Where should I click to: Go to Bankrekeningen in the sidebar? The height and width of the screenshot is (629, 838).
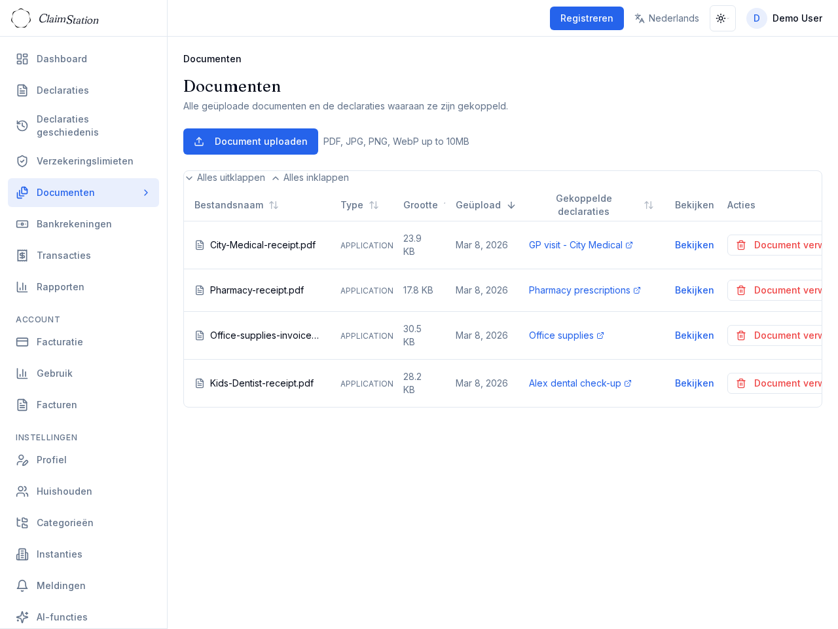click(74, 224)
